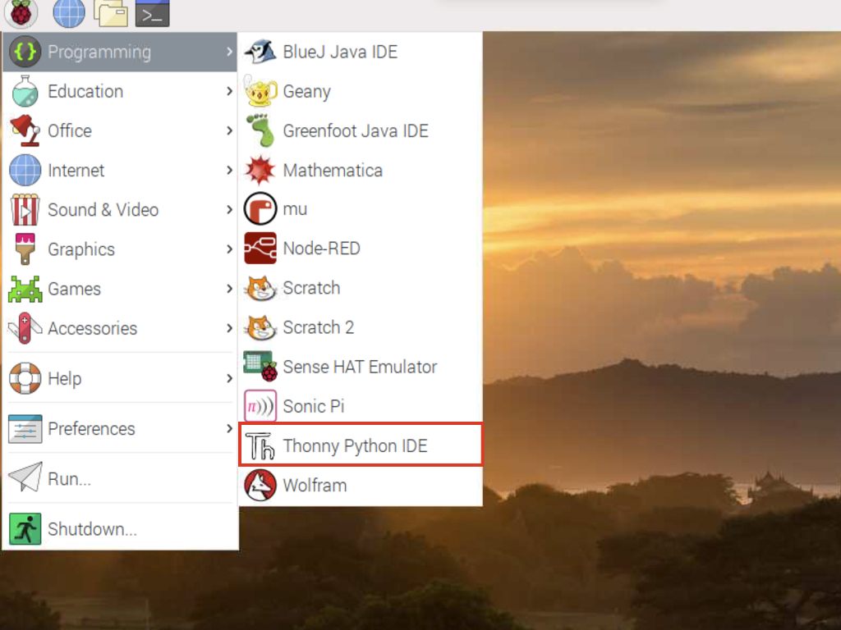841x630 pixels.
Task: Open Scratch 2 from its text label
Action: point(318,327)
